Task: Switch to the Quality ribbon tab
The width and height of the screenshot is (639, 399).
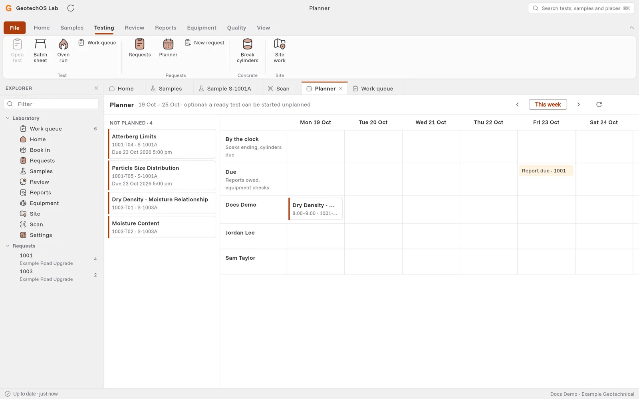Action: point(236,28)
